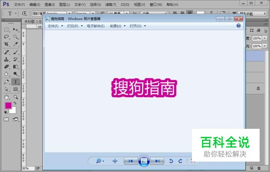This screenshot has height=172, width=270.
Task: Reset default foreground and background colors
Action: pyautogui.click(x=6, y=112)
